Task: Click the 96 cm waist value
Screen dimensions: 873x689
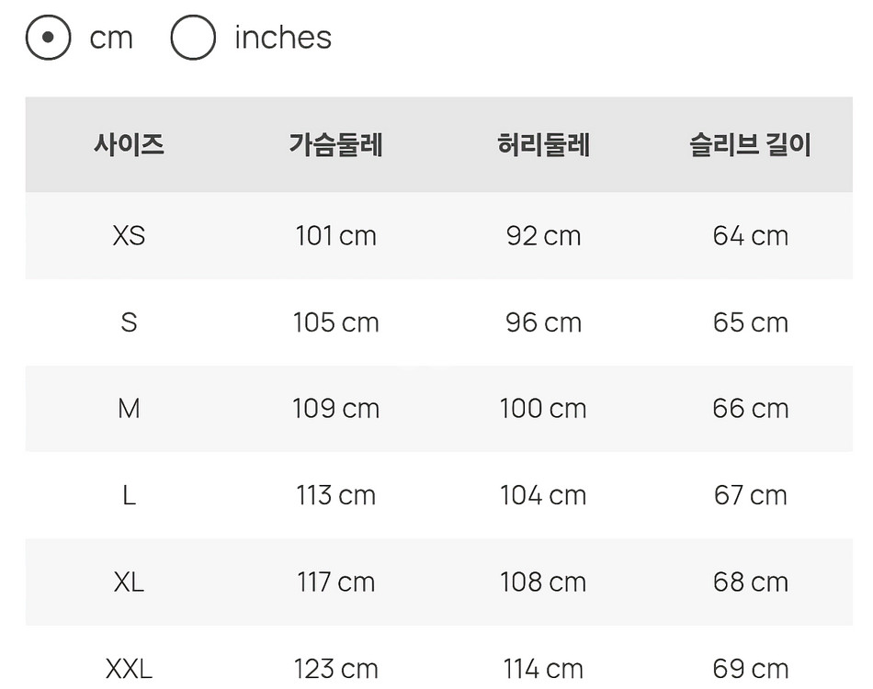Action: tap(543, 322)
